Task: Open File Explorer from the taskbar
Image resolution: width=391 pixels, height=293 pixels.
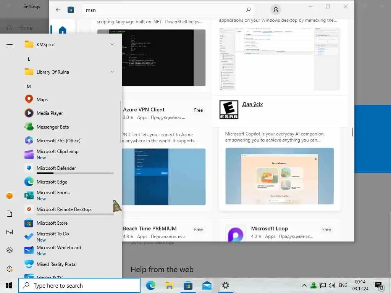Action: [x=169, y=285]
